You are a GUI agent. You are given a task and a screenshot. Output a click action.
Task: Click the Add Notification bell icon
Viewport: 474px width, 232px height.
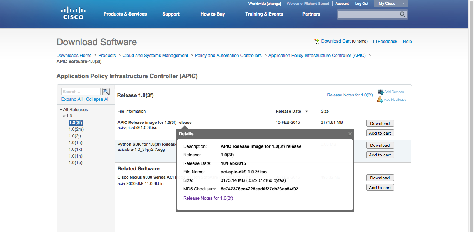[x=380, y=99]
